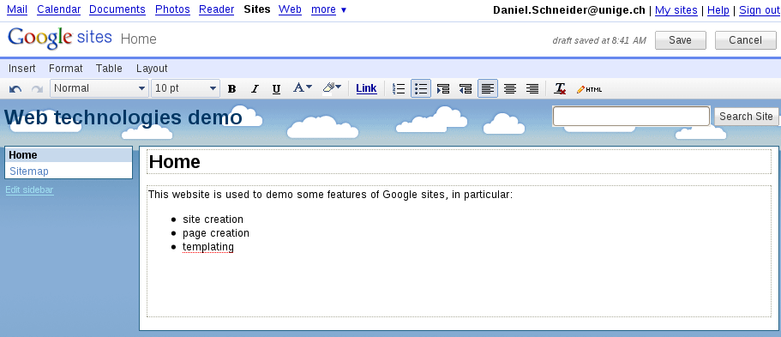Viewport: 781px width, 337px height.
Task: Toggle bold formatting
Action: pos(231,88)
